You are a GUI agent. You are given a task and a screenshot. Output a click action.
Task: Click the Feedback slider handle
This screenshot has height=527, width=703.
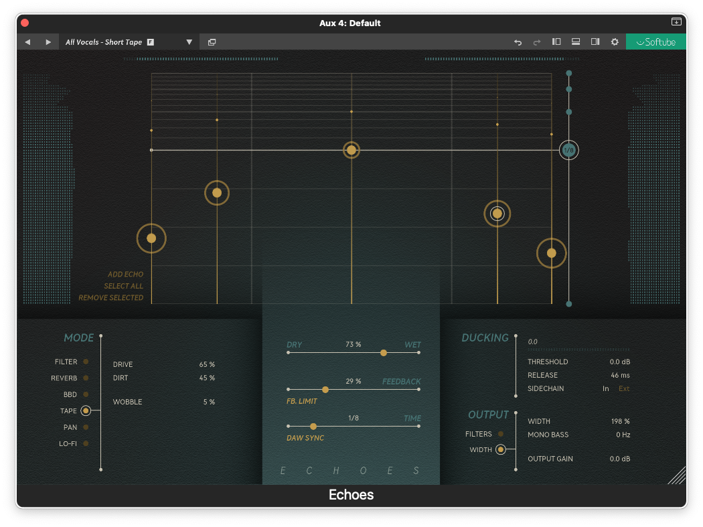coord(325,390)
